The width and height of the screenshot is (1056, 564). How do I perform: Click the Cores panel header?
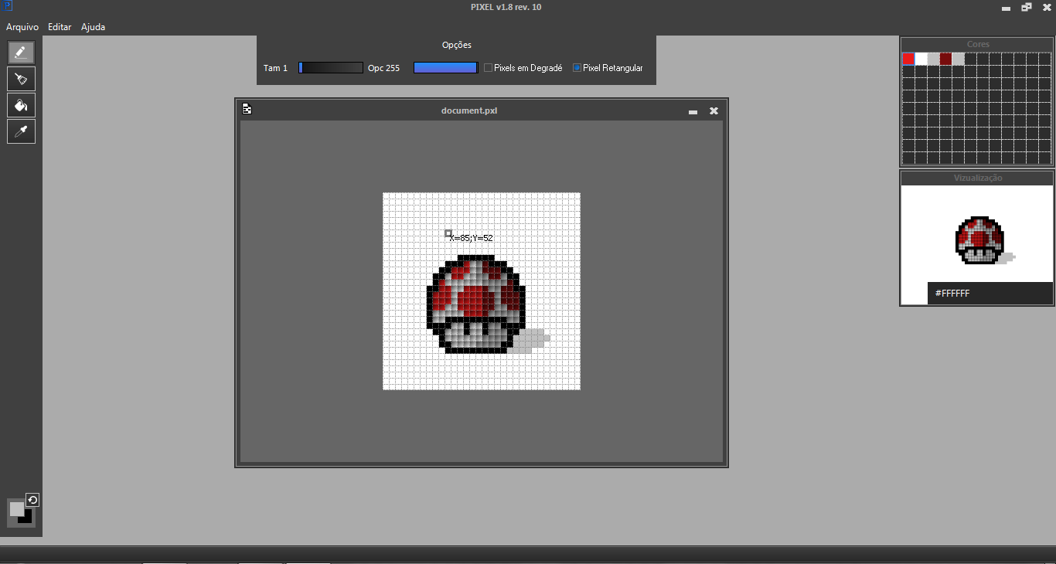pos(977,45)
